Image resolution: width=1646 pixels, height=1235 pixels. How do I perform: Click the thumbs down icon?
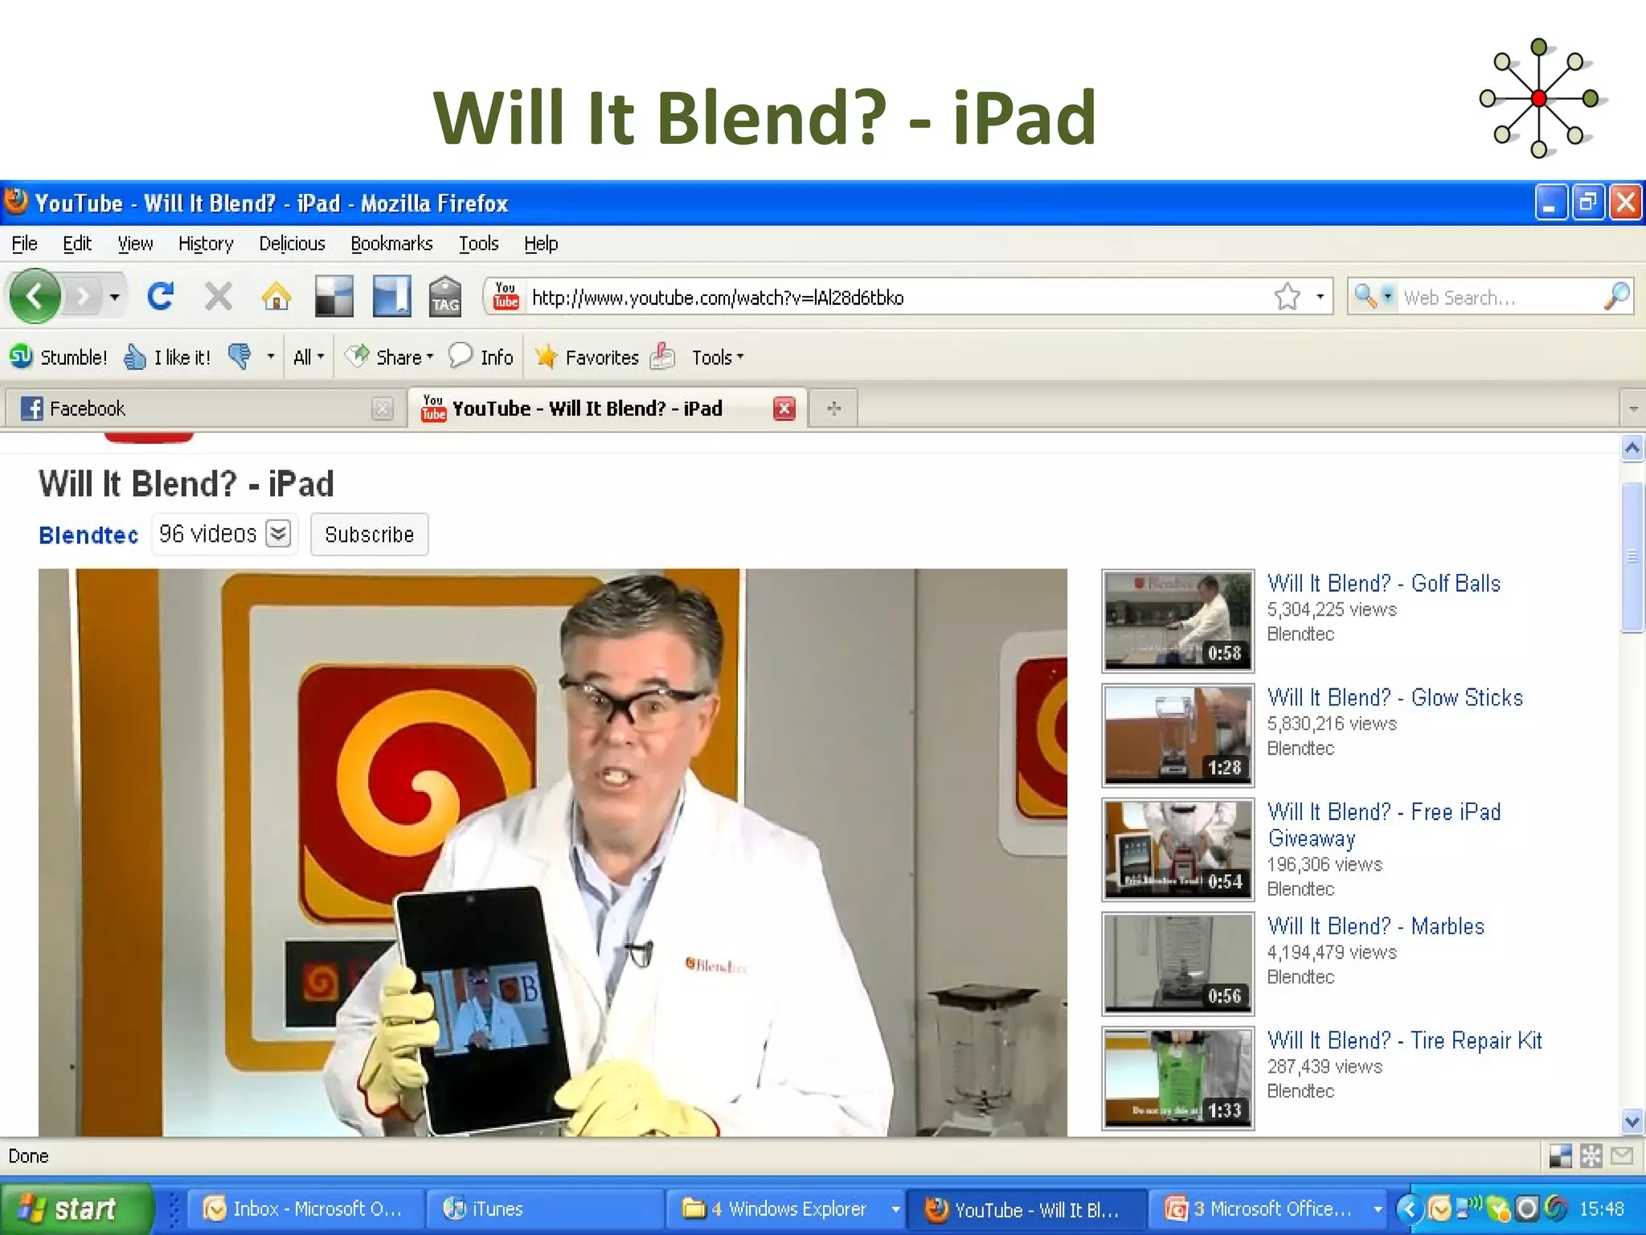pos(240,356)
